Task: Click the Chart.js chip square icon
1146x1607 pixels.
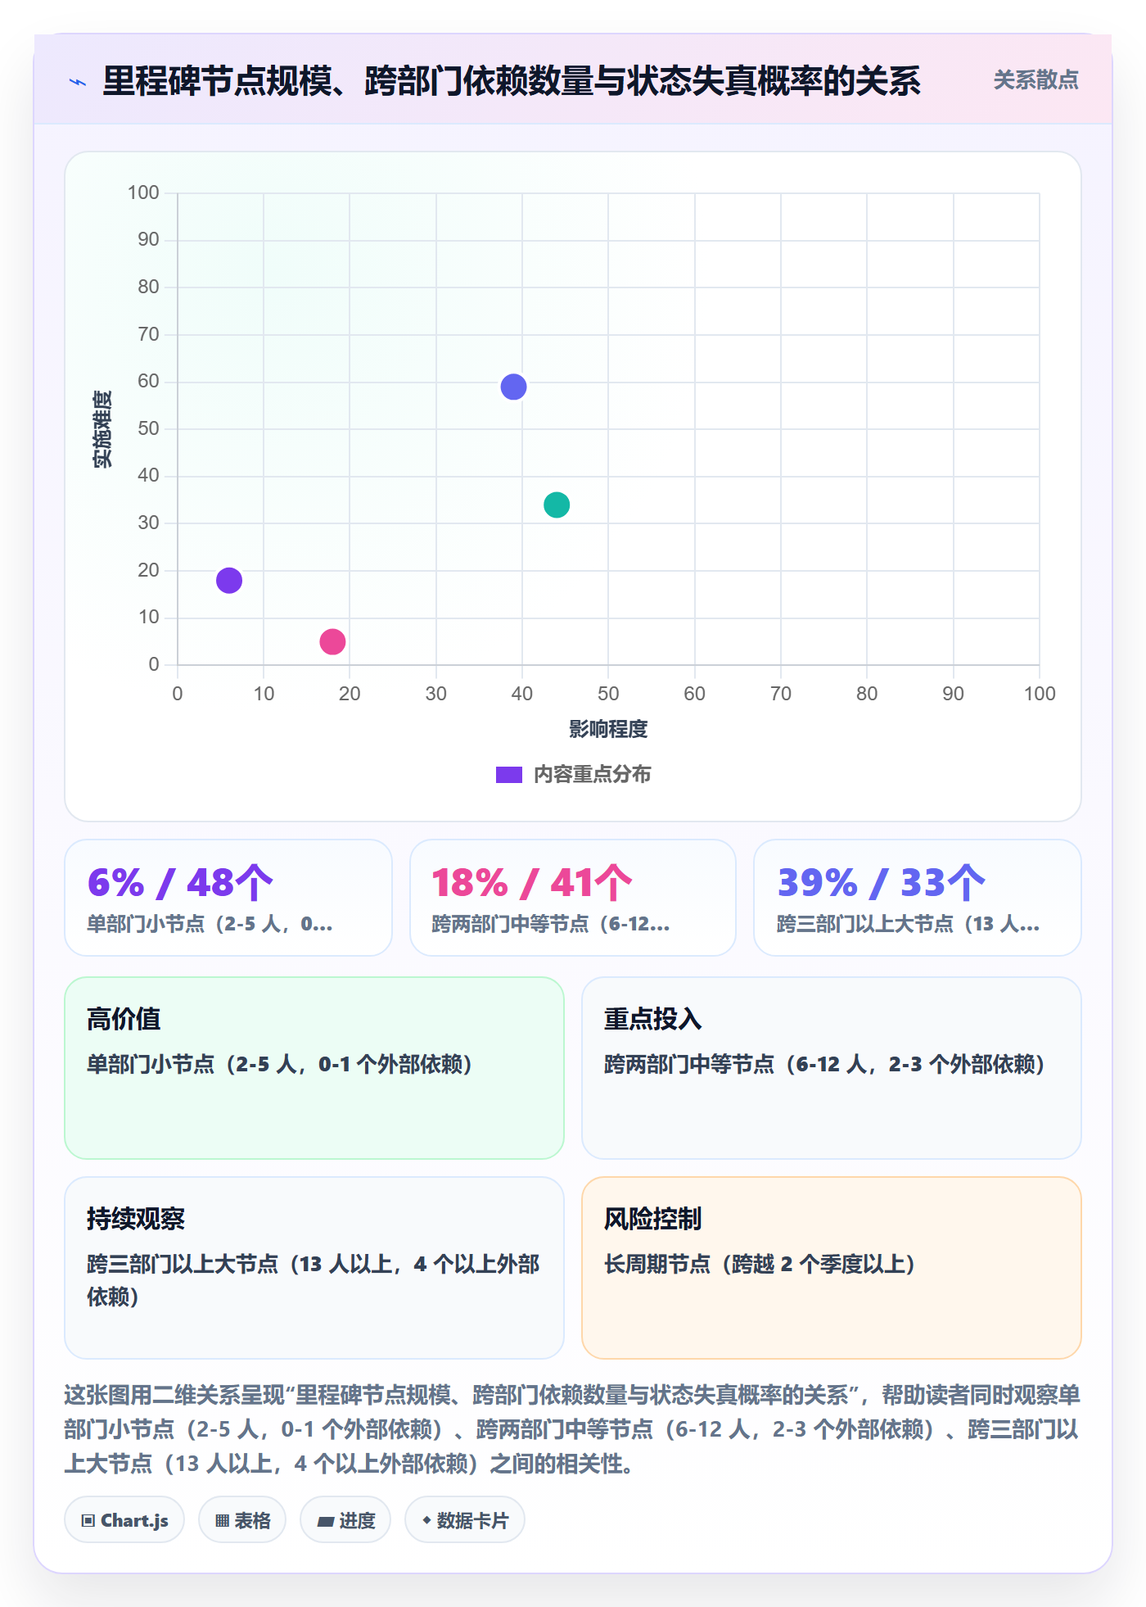Action: [x=88, y=1521]
